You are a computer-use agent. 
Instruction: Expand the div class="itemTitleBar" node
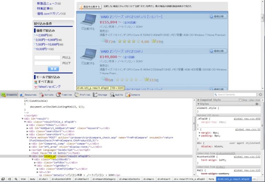click(x=38, y=169)
